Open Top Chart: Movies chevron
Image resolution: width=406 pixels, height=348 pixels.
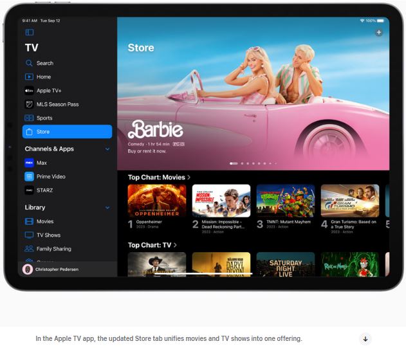(x=189, y=178)
